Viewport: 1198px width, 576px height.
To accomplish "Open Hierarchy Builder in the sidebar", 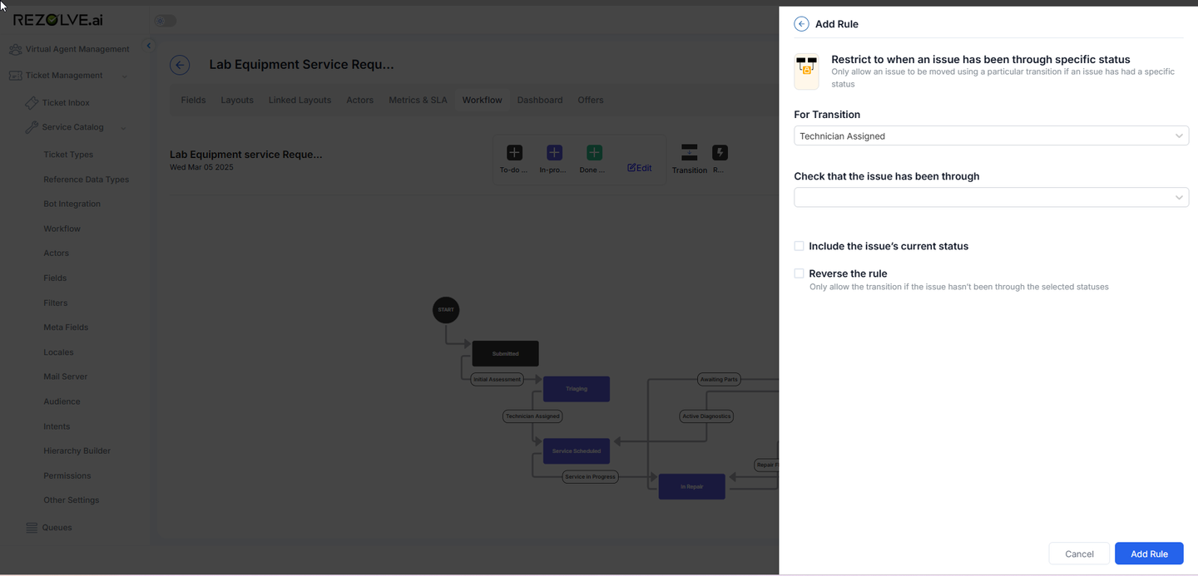I will [x=77, y=450].
